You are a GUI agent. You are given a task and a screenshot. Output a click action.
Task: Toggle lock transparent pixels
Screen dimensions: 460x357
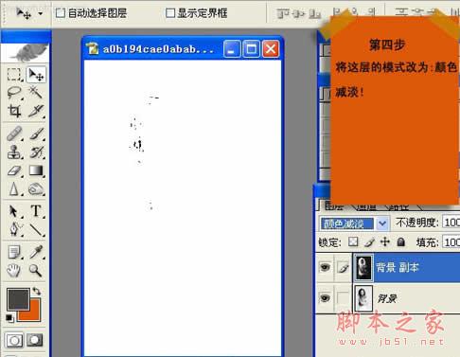353,241
